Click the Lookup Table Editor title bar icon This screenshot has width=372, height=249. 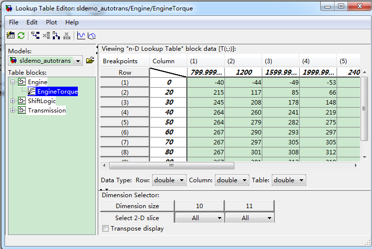9,8
